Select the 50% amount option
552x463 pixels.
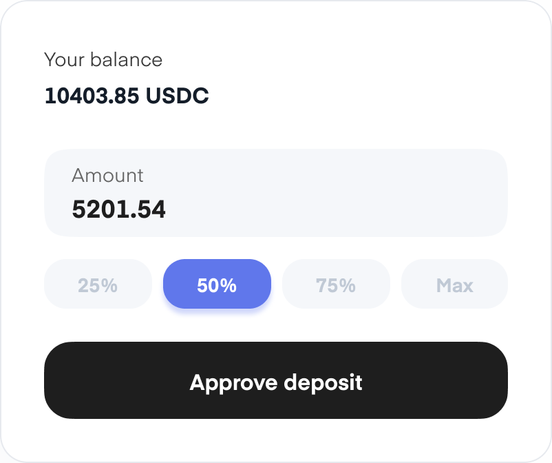(x=217, y=285)
